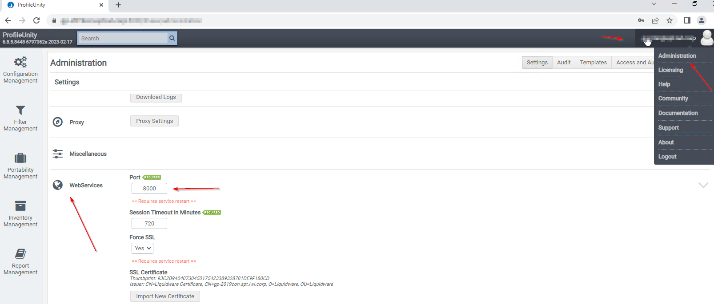Click the share page icon
Screen dimensions: 714x304
[x=655, y=20]
